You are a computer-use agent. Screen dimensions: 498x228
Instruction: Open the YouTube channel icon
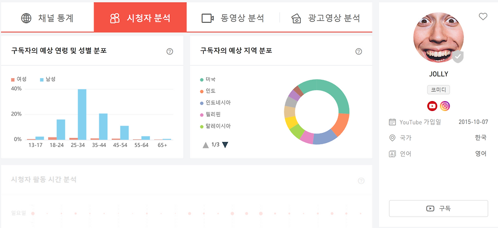(432, 106)
